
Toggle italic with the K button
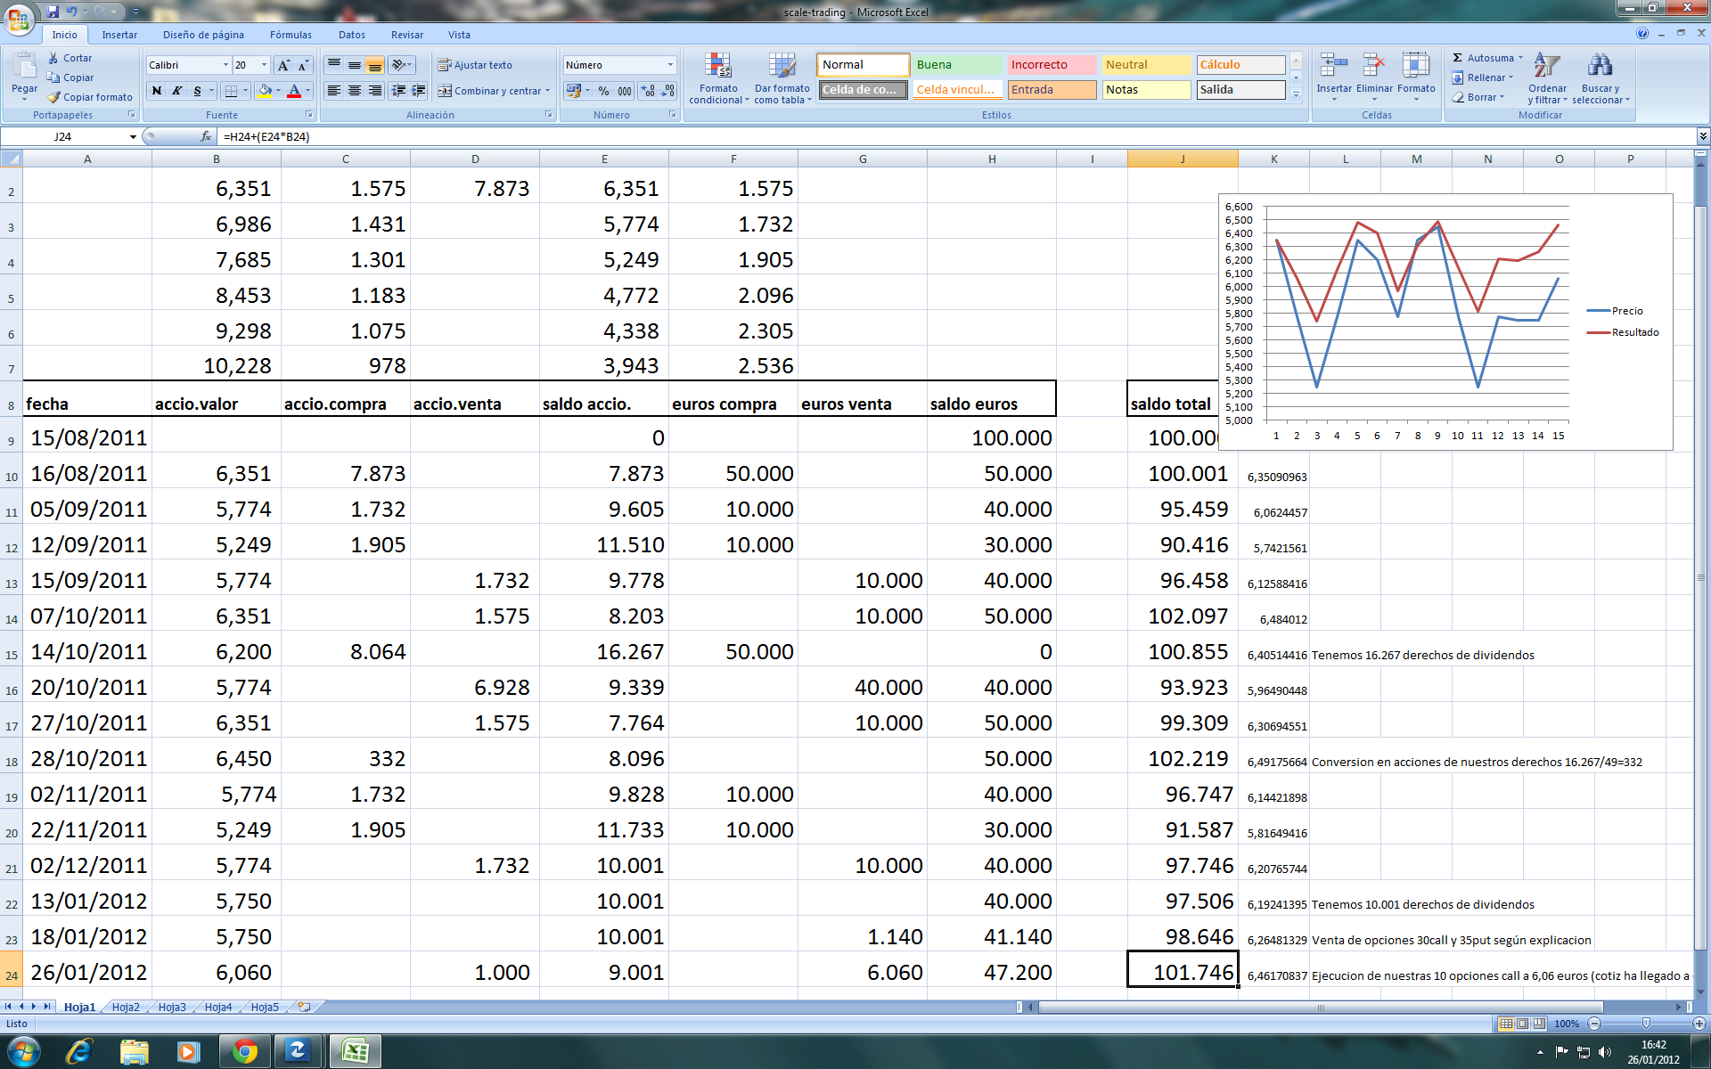177,91
